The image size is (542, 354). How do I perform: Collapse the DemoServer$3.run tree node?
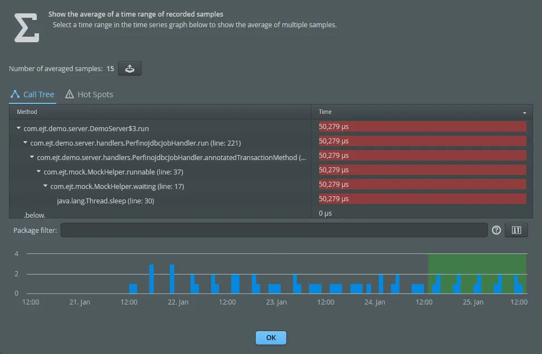pyautogui.click(x=18, y=128)
